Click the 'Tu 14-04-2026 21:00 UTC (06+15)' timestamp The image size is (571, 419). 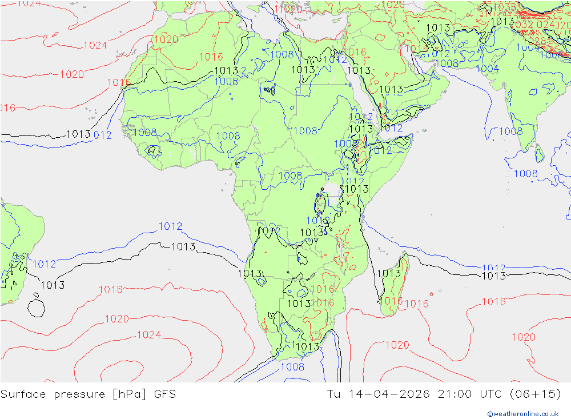(x=444, y=394)
